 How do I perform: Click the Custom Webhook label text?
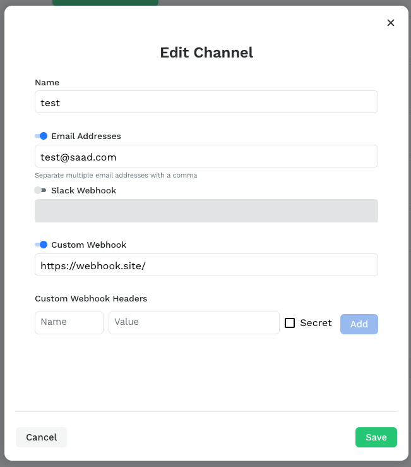coord(88,245)
